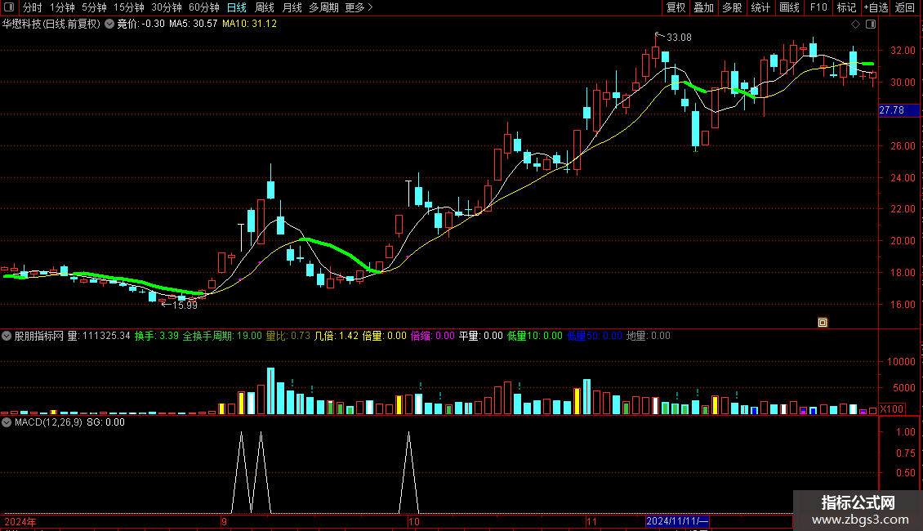Click the 多股 multi-stock button

[x=732, y=7]
